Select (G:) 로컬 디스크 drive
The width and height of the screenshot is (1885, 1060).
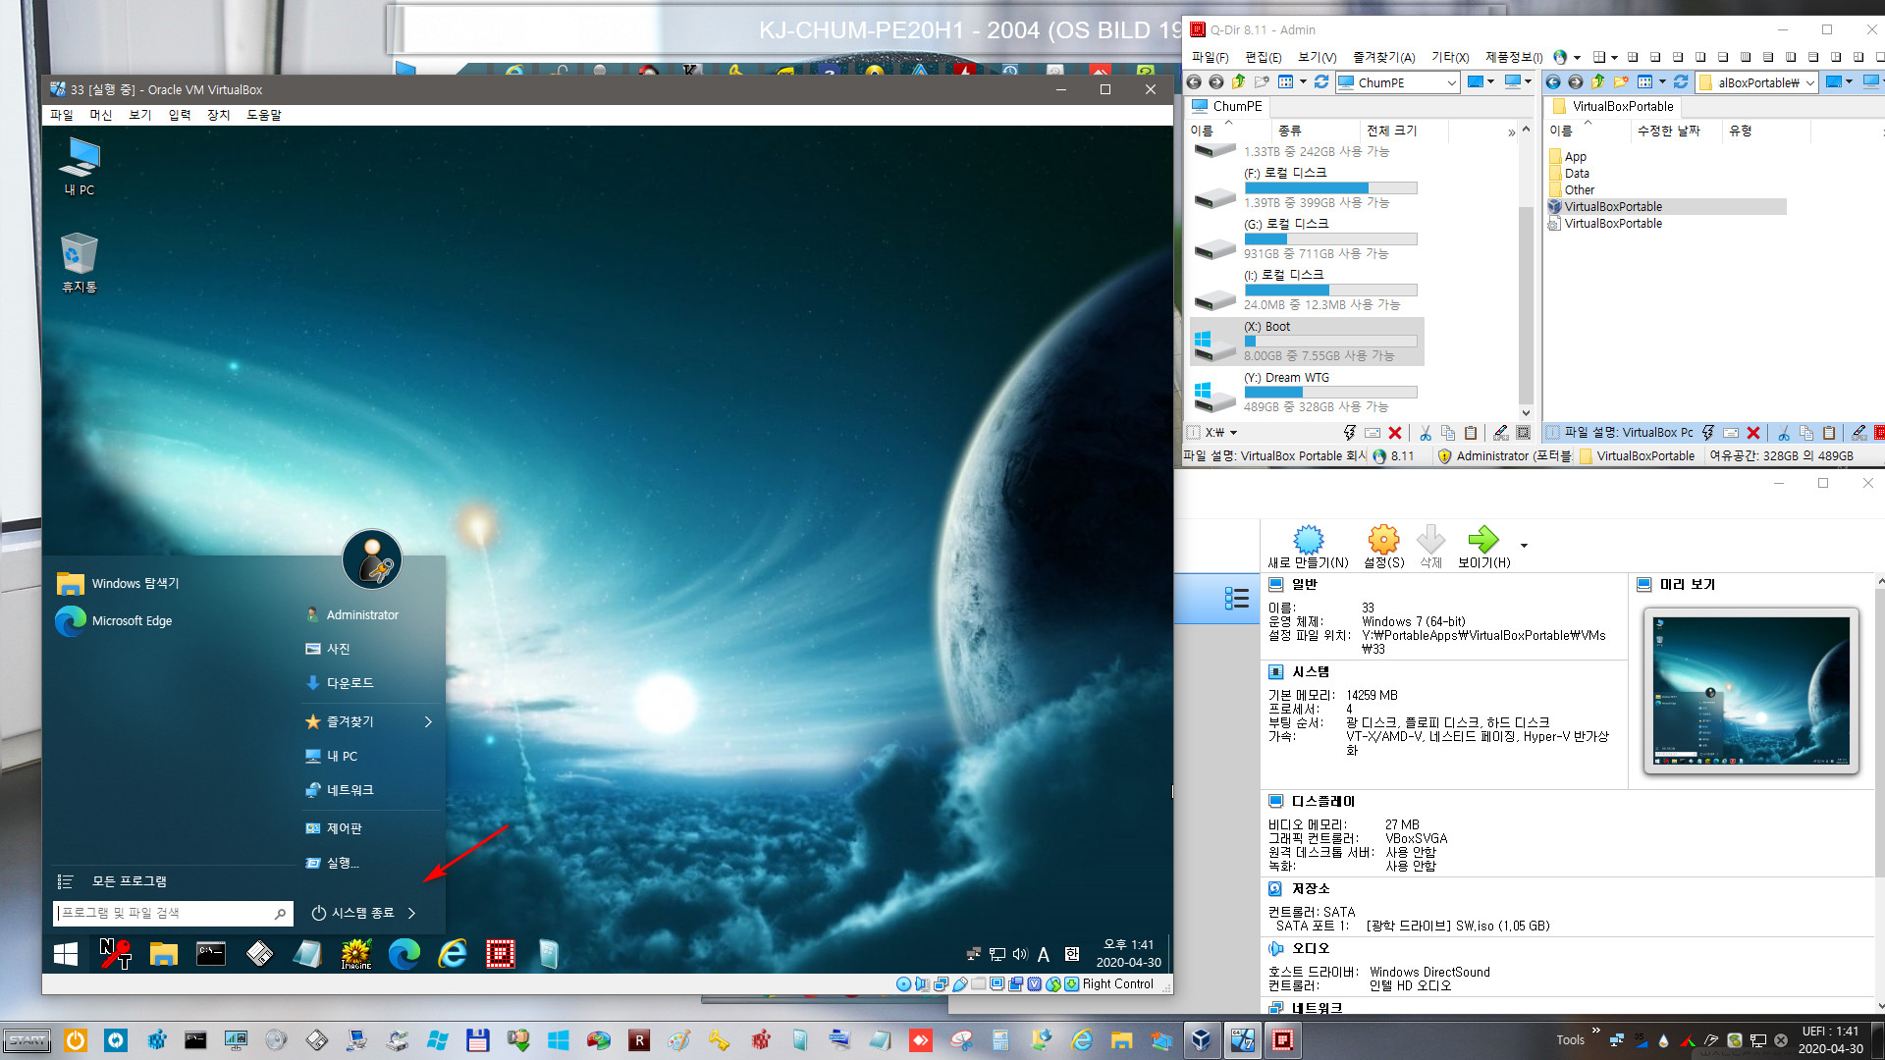click(x=1306, y=238)
